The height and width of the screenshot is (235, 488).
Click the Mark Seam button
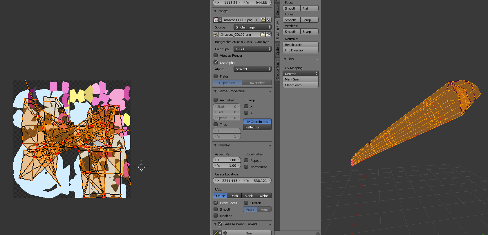[301, 79]
